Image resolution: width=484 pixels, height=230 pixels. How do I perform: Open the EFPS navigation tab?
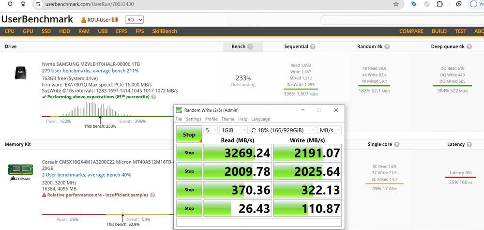click(x=121, y=31)
